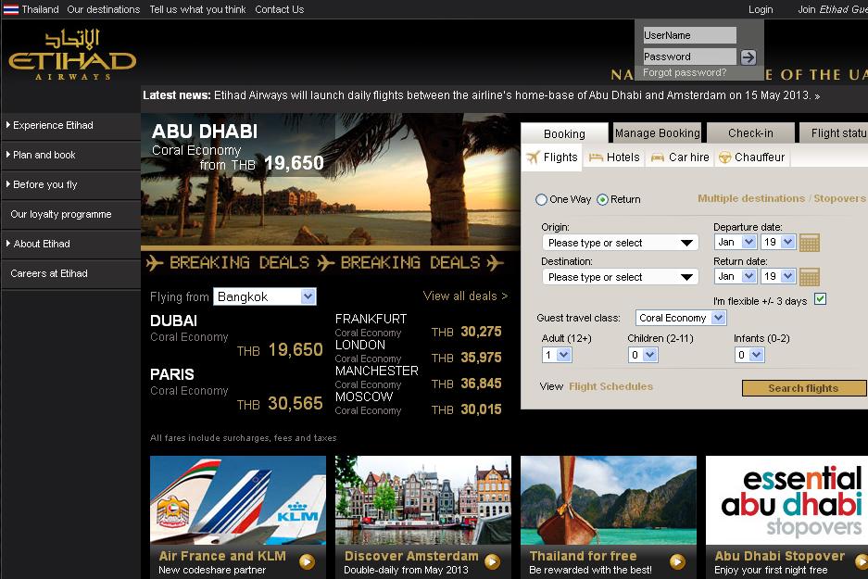
Task: Open the Adult (12+) count dropdown
Action: 557,355
